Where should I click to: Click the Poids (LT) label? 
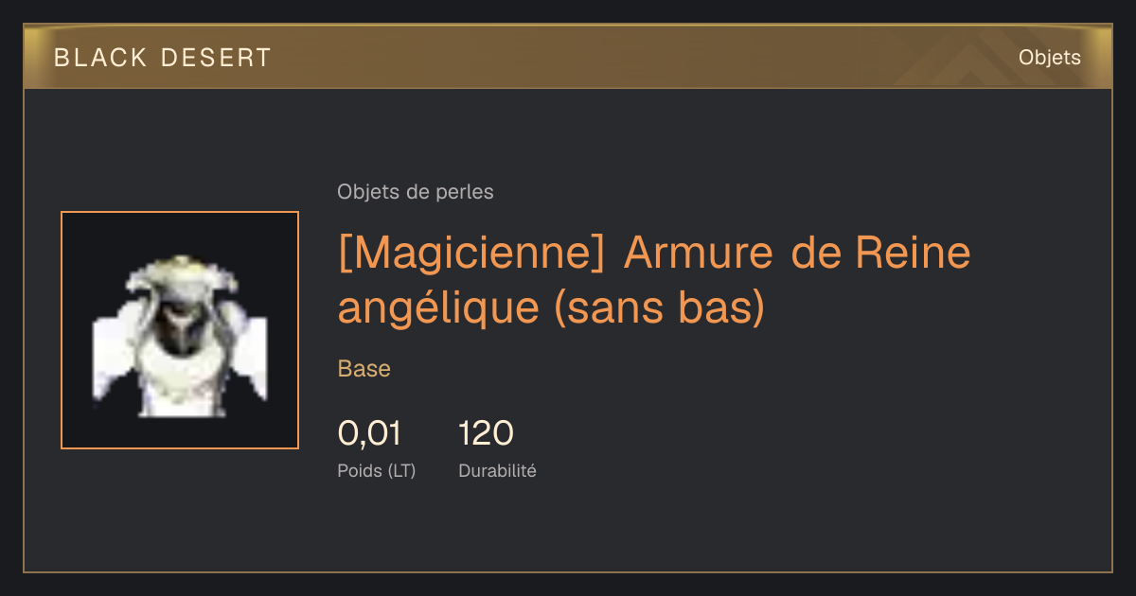[377, 470]
